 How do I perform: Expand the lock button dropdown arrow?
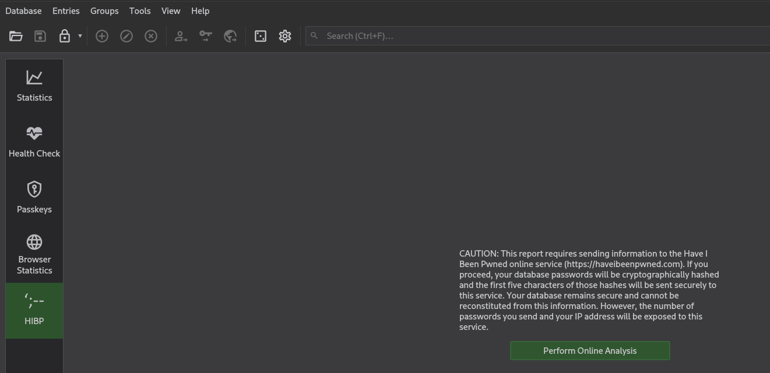click(80, 36)
